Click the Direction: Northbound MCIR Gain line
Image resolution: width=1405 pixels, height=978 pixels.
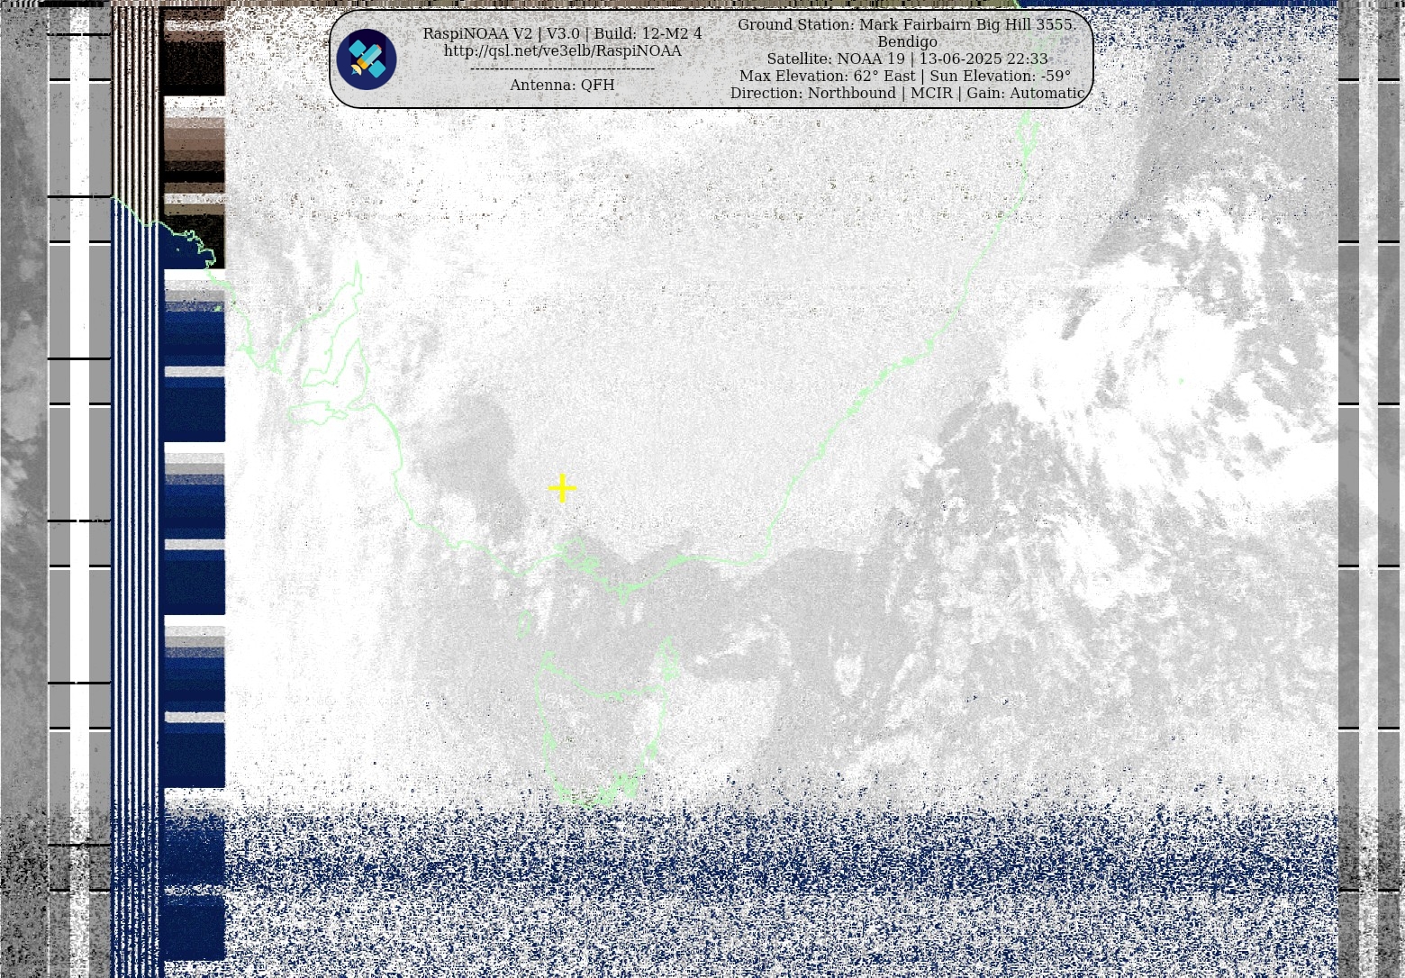click(x=906, y=93)
